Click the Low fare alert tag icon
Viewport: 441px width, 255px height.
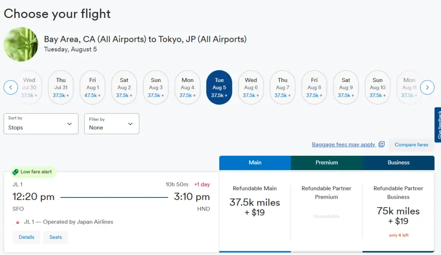click(x=16, y=172)
